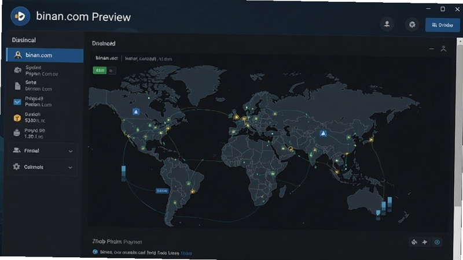Click the orange hub node in Brazil

193,192
